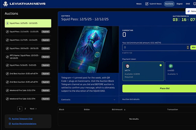This screenshot has width=196, height=130.
Task: Click the Bidder column header
Action: (87, 110)
